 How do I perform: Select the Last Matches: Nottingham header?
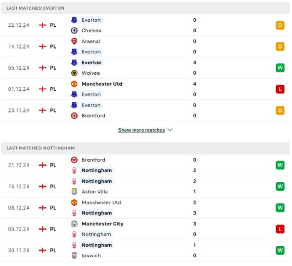point(146,148)
